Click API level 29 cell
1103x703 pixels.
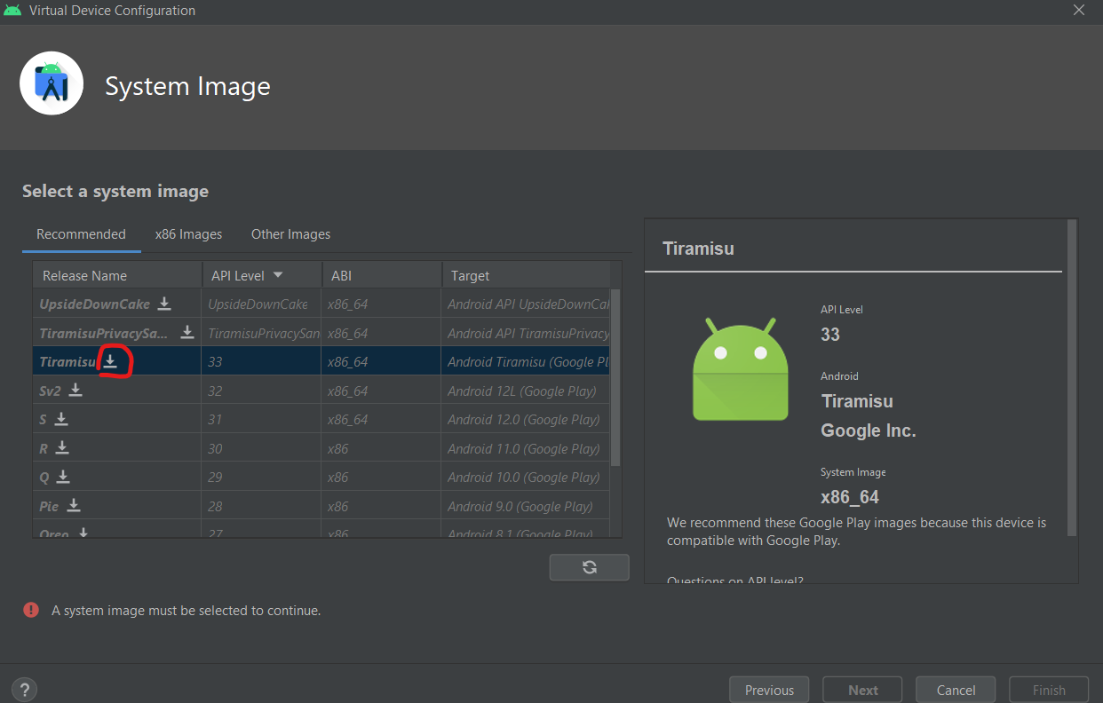coord(262,477)
